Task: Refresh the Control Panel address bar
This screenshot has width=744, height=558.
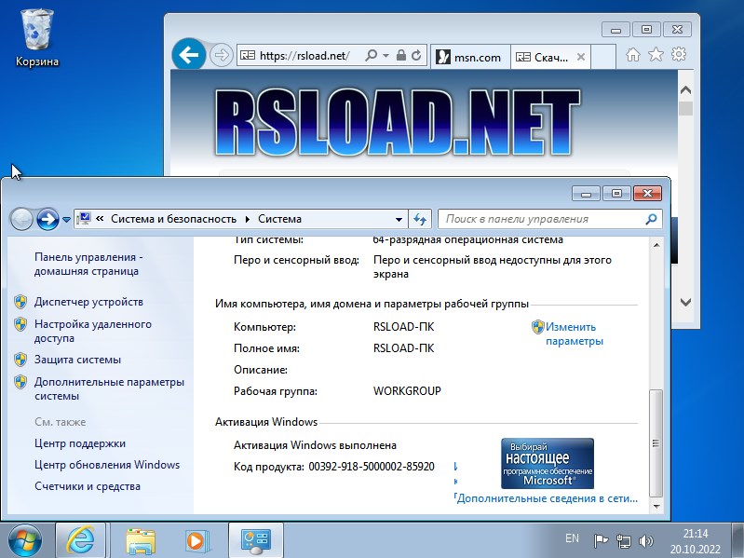Action: tap(419, 219)
